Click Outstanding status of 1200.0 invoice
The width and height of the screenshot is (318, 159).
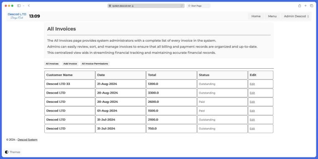tap(207, 84)
